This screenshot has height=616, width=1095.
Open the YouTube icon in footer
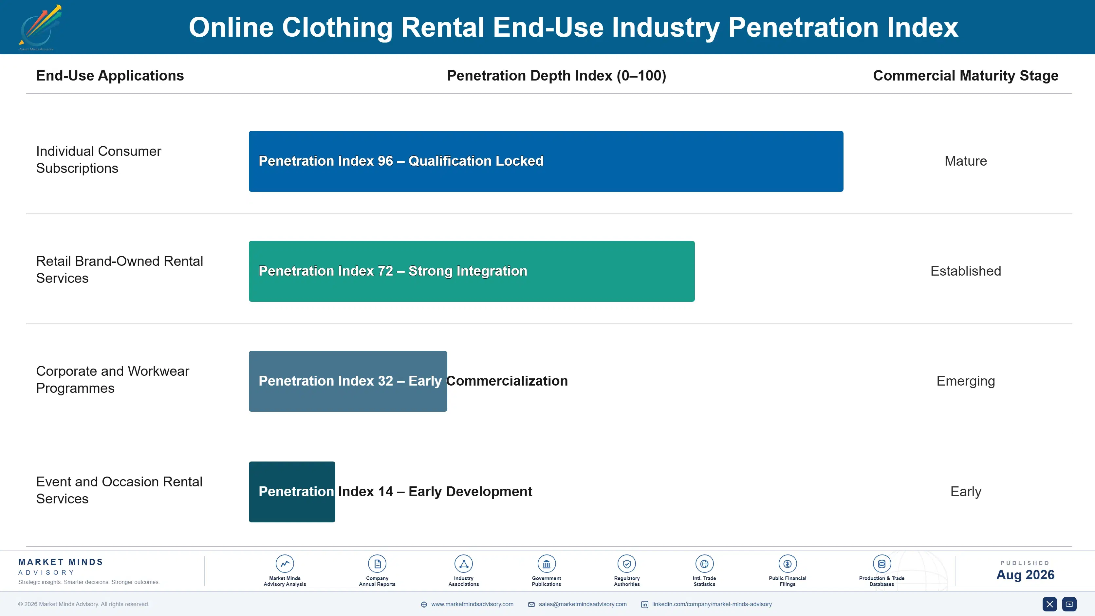[x=1069, y=604]
